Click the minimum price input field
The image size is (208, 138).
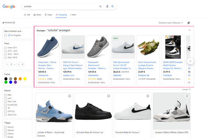pyautogui.click(x=9, y=65)
